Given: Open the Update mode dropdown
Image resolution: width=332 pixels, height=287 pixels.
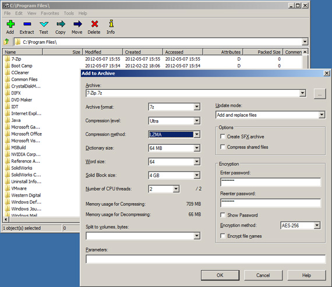Looking at the screenshot, I should click(322, 115).
